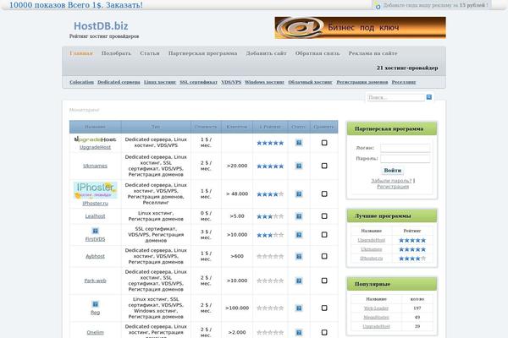Click the status icon in the Aybhost row

tap(299, 257)
